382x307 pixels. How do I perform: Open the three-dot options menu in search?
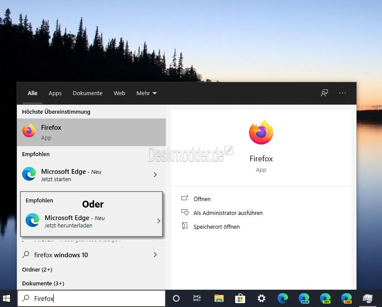343,93
